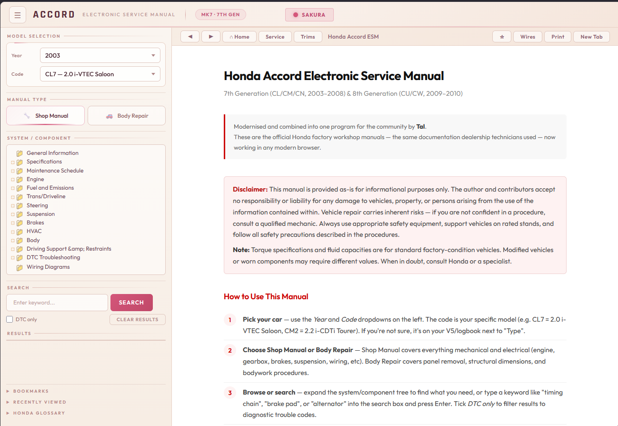Viewport: 618px width, 426px height.
Task: Bookmark page with the star icon
Action: (x=502, y=37)
